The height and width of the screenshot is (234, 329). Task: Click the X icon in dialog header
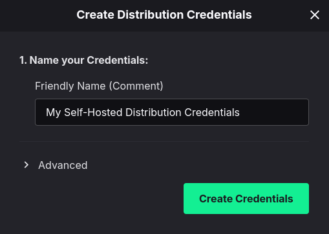pos(315,15)
